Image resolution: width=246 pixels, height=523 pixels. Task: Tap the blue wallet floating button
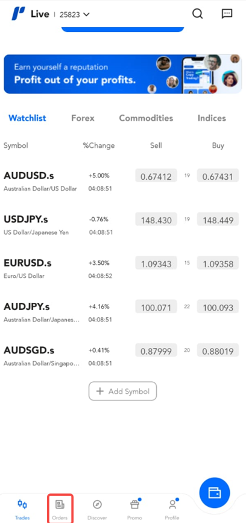[214, 493]
